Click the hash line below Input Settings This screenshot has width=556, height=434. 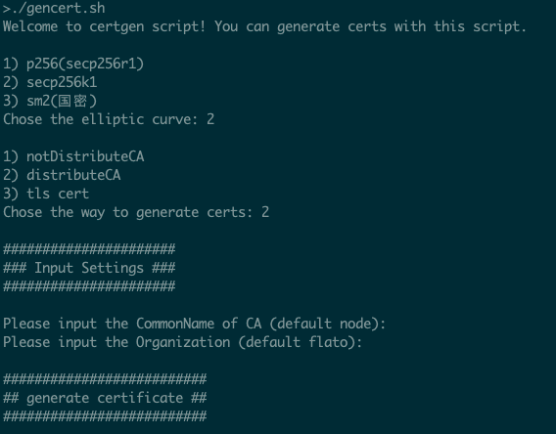(x=89, y=286)
